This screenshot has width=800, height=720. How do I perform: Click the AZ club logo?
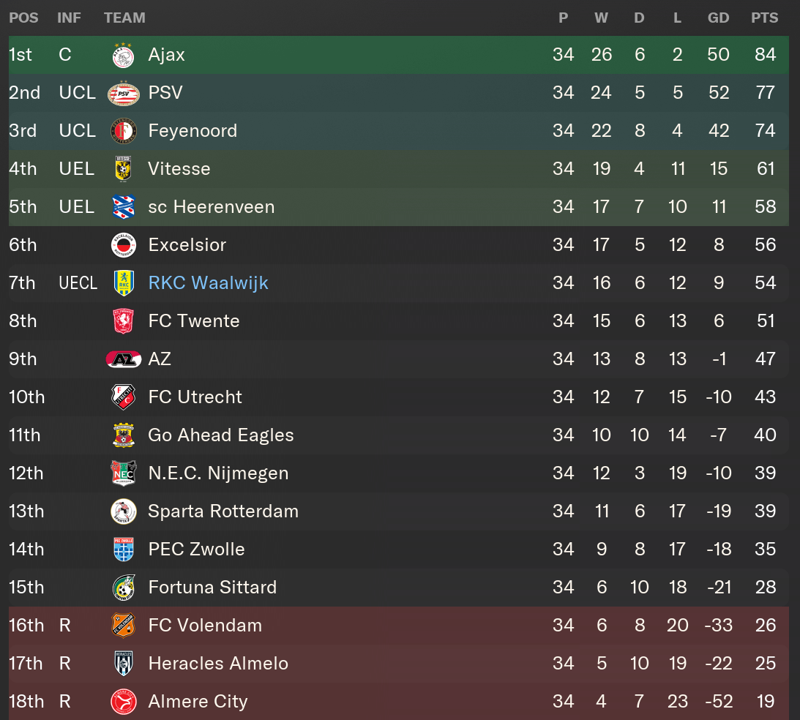[x=123, y=359]
